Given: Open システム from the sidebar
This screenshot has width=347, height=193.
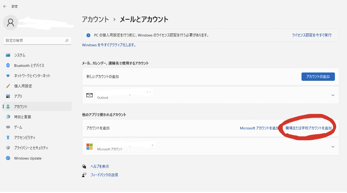Looking at the screenshot, I should [x=20, y=55].
